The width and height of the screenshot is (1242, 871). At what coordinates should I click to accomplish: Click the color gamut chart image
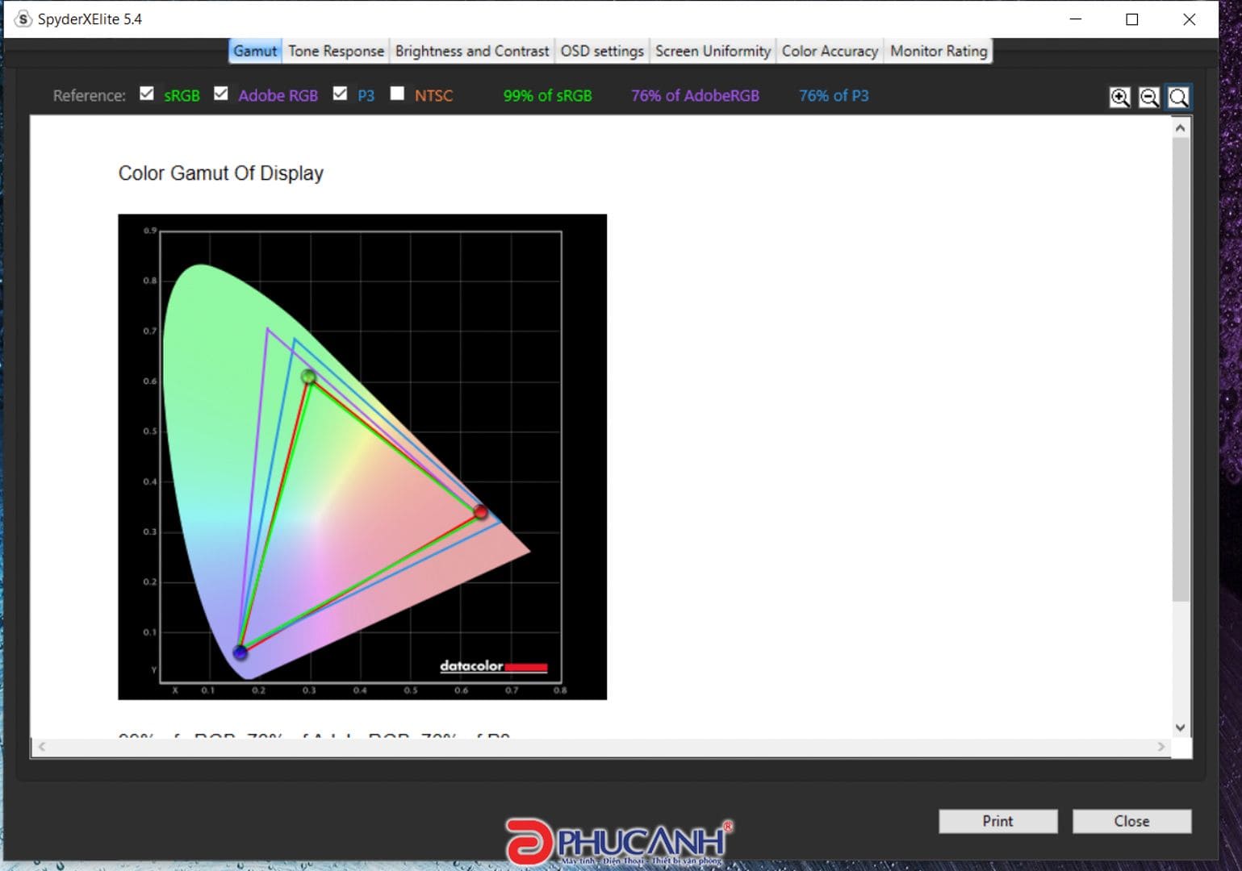click(362, 456)
